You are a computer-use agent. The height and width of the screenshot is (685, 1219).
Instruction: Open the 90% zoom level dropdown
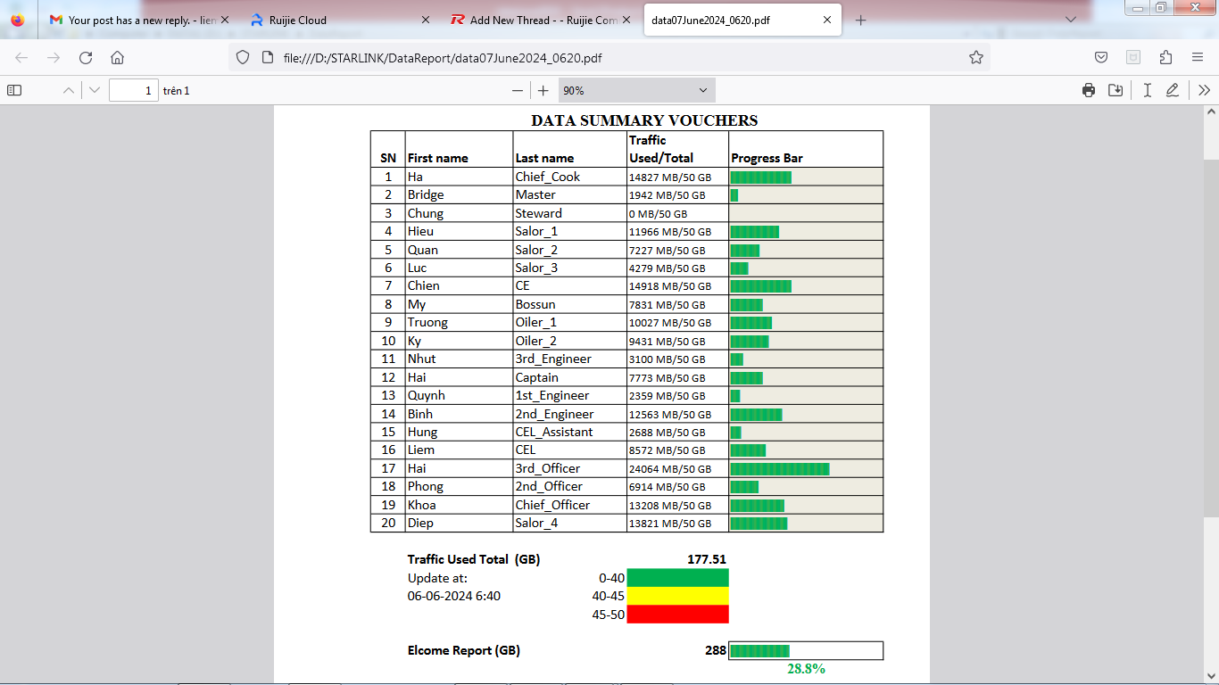pyautogui.click(x=636, y=90)
